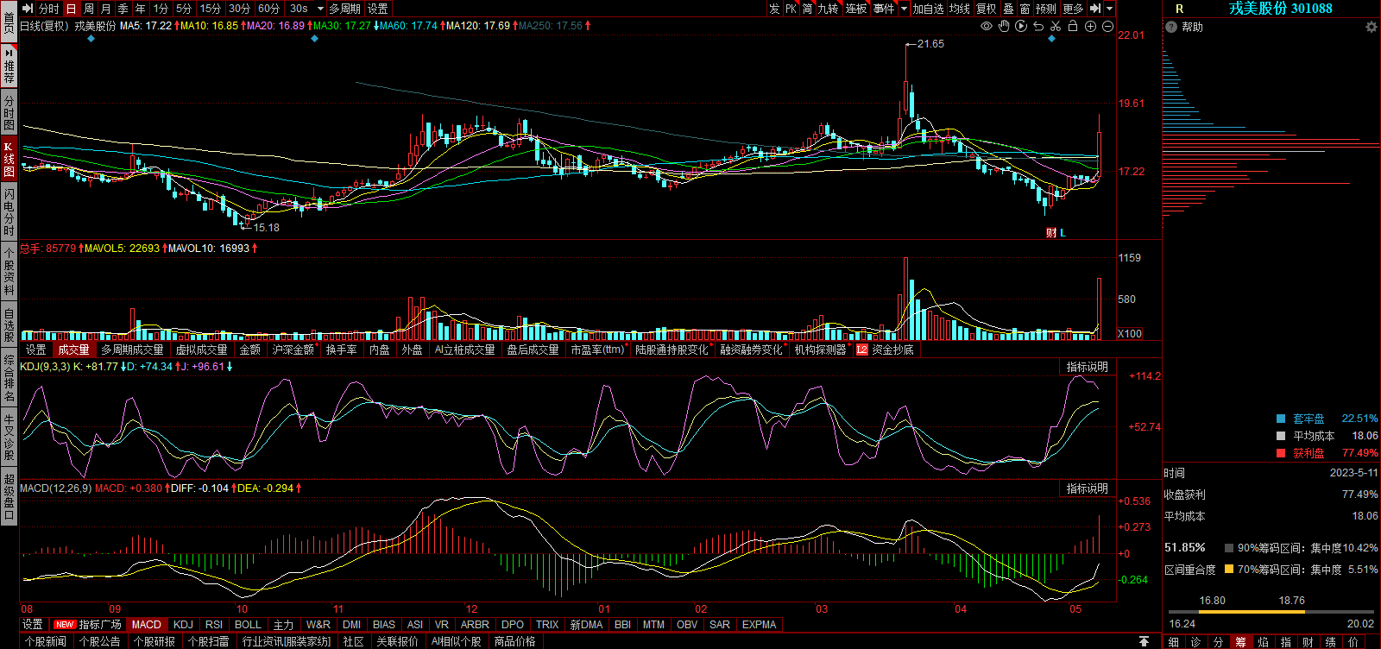Click 设置 in the top period toolbar
The image size is (1381, 649).
[x=378, y=9]
